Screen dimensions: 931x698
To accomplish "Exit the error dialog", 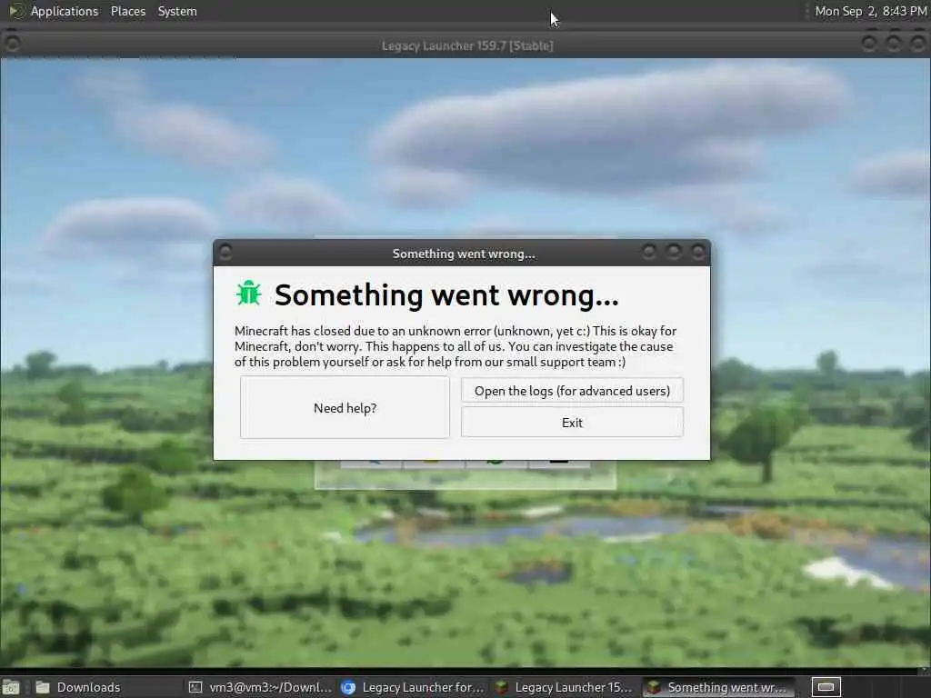I will (x=572, y=423).
